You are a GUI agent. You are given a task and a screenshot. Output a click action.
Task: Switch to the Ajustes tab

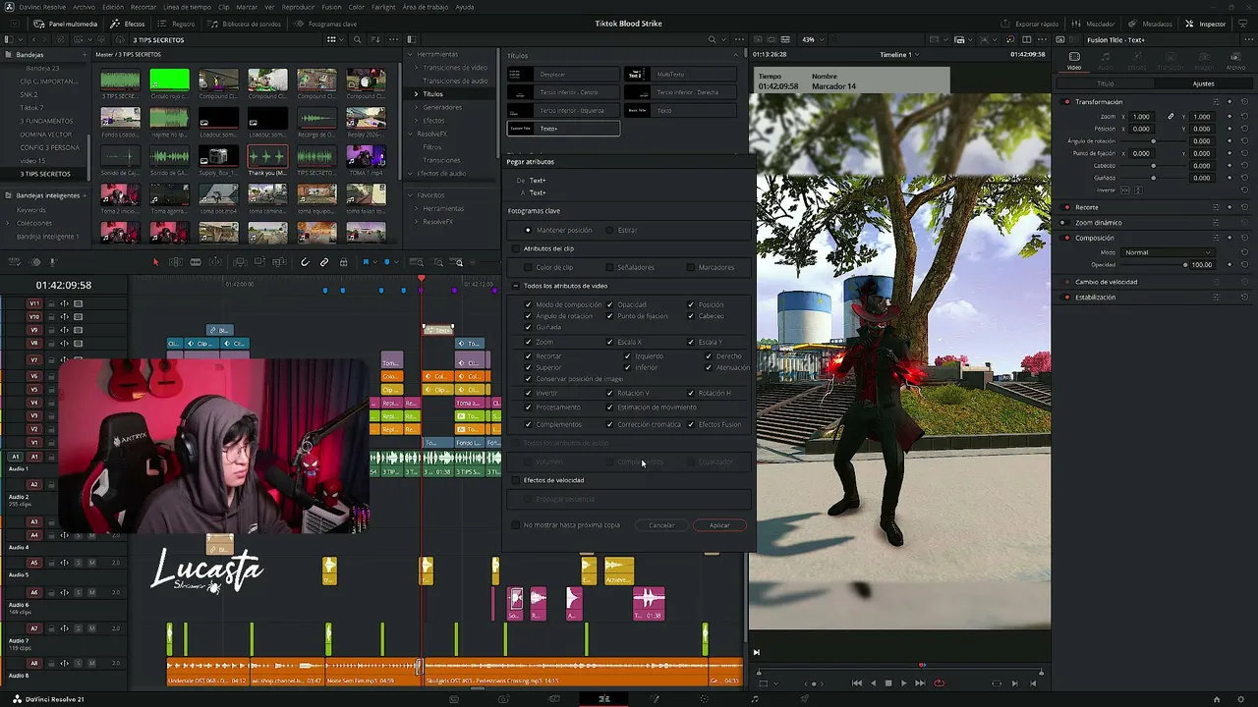pos(1203,83)
